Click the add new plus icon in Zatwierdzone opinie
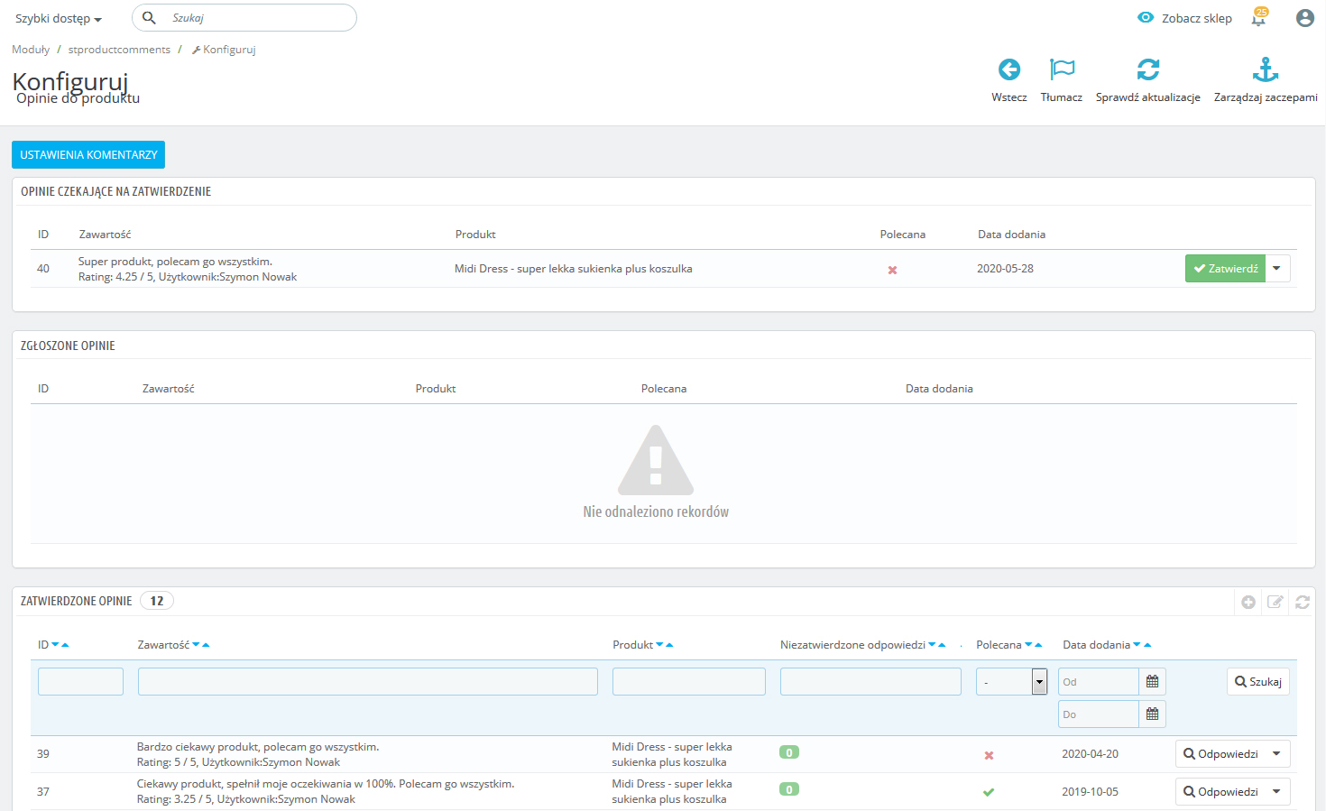 pyautogui.click(x=1248, y=602)
